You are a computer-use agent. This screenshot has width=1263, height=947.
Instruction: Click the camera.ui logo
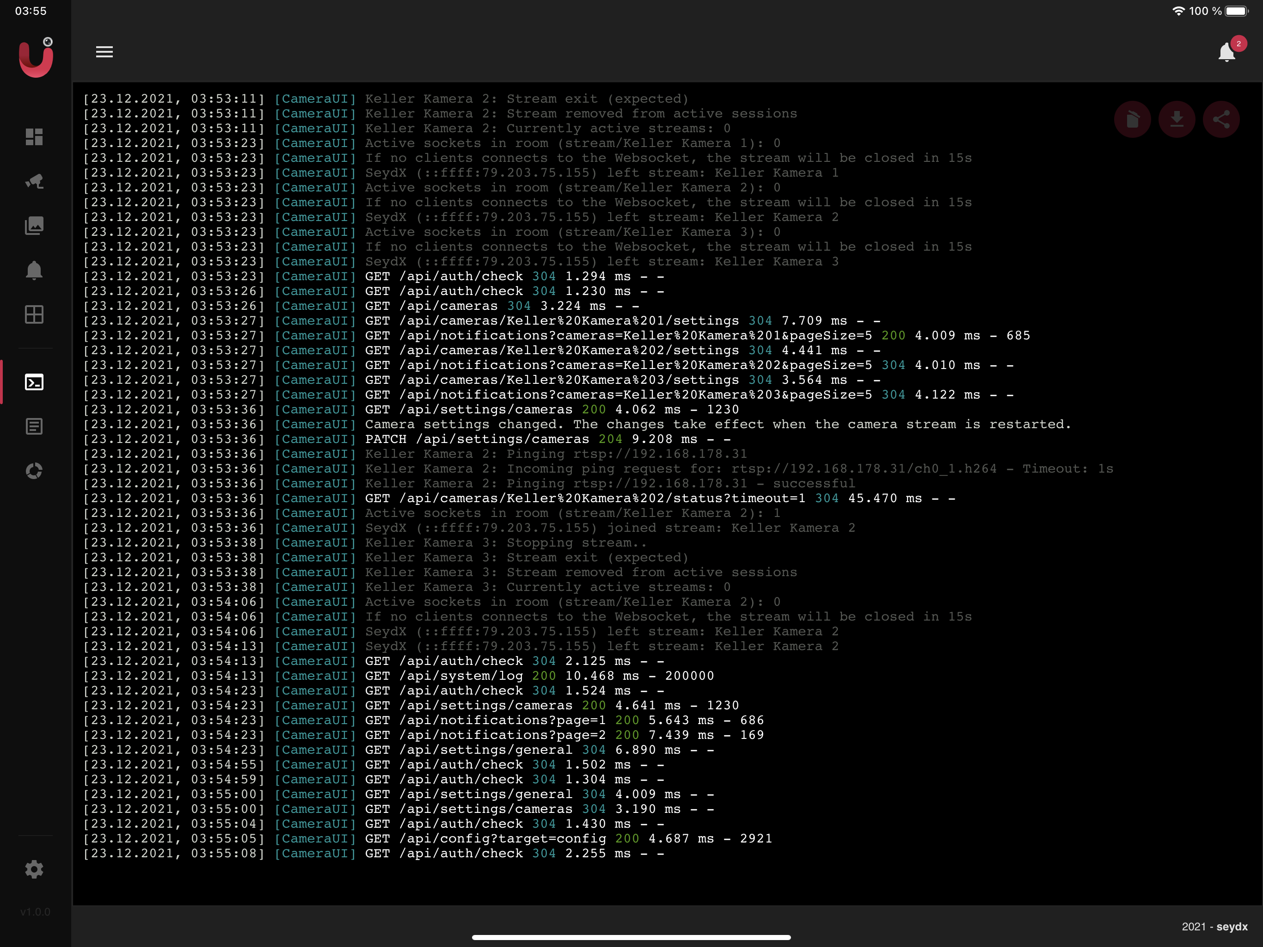click(36, 58)
